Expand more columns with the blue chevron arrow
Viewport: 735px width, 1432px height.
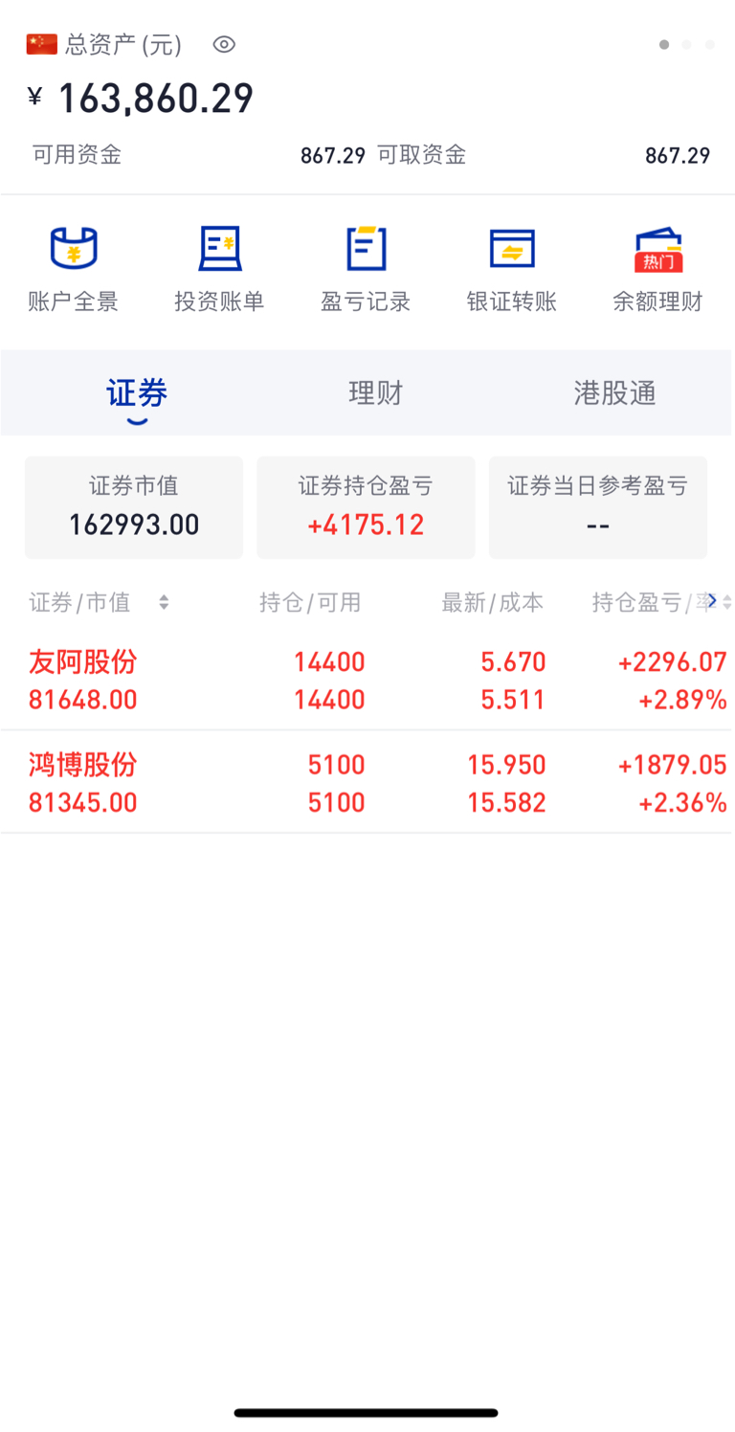coord(711,600)
